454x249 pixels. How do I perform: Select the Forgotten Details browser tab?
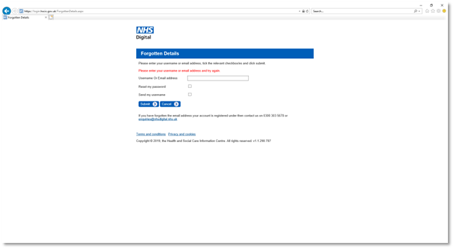click(25, 18)
